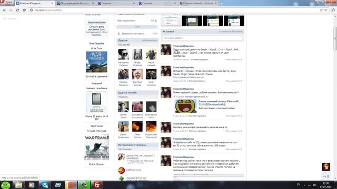Image resolution: width=337 pixels, height=189 pixels.
Task: Switch to the Панель клиента tab
Action: tap(199, 3)
